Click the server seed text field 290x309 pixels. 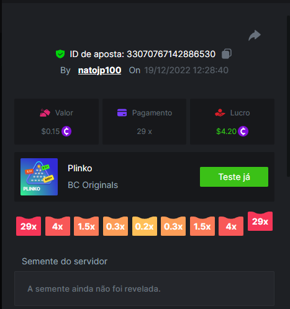(x=144, y=289)
